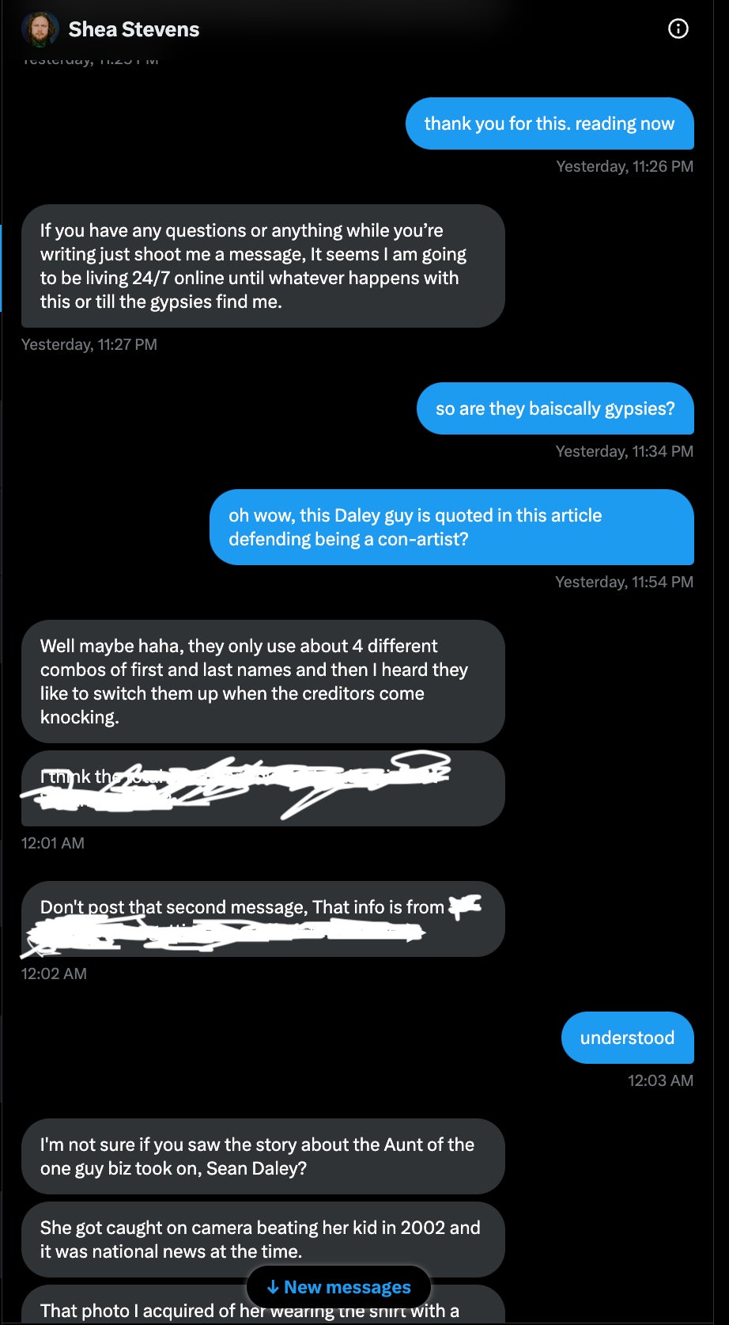729x1325 pixels.
Task: Open the conversation info icon
Action: coord(678,29)
